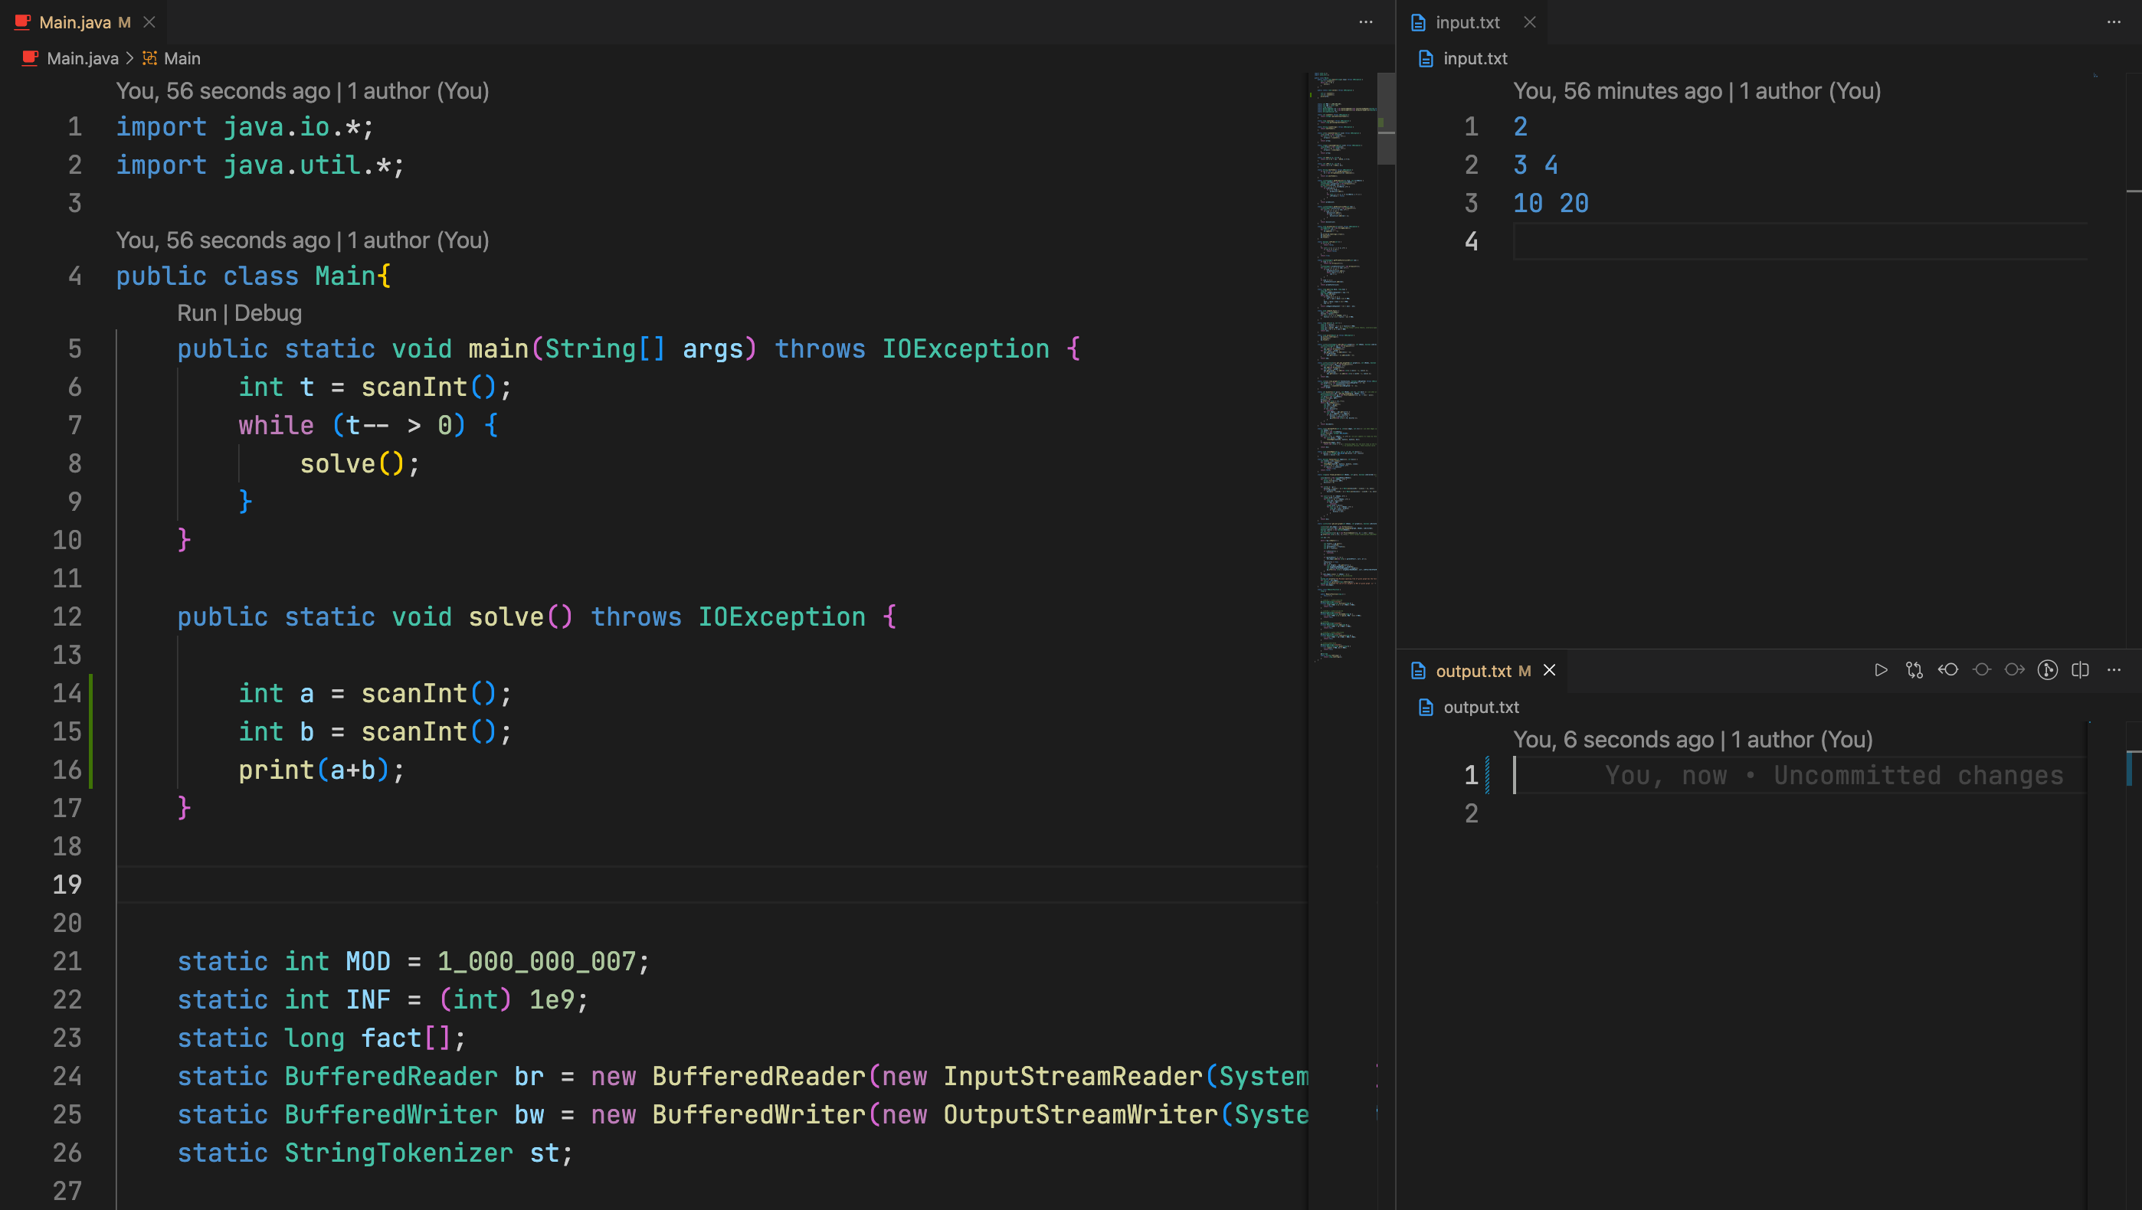Open More Actions menu for Main.java group
Viewport: 2142px width, 1210px height.
(1365, 22)
